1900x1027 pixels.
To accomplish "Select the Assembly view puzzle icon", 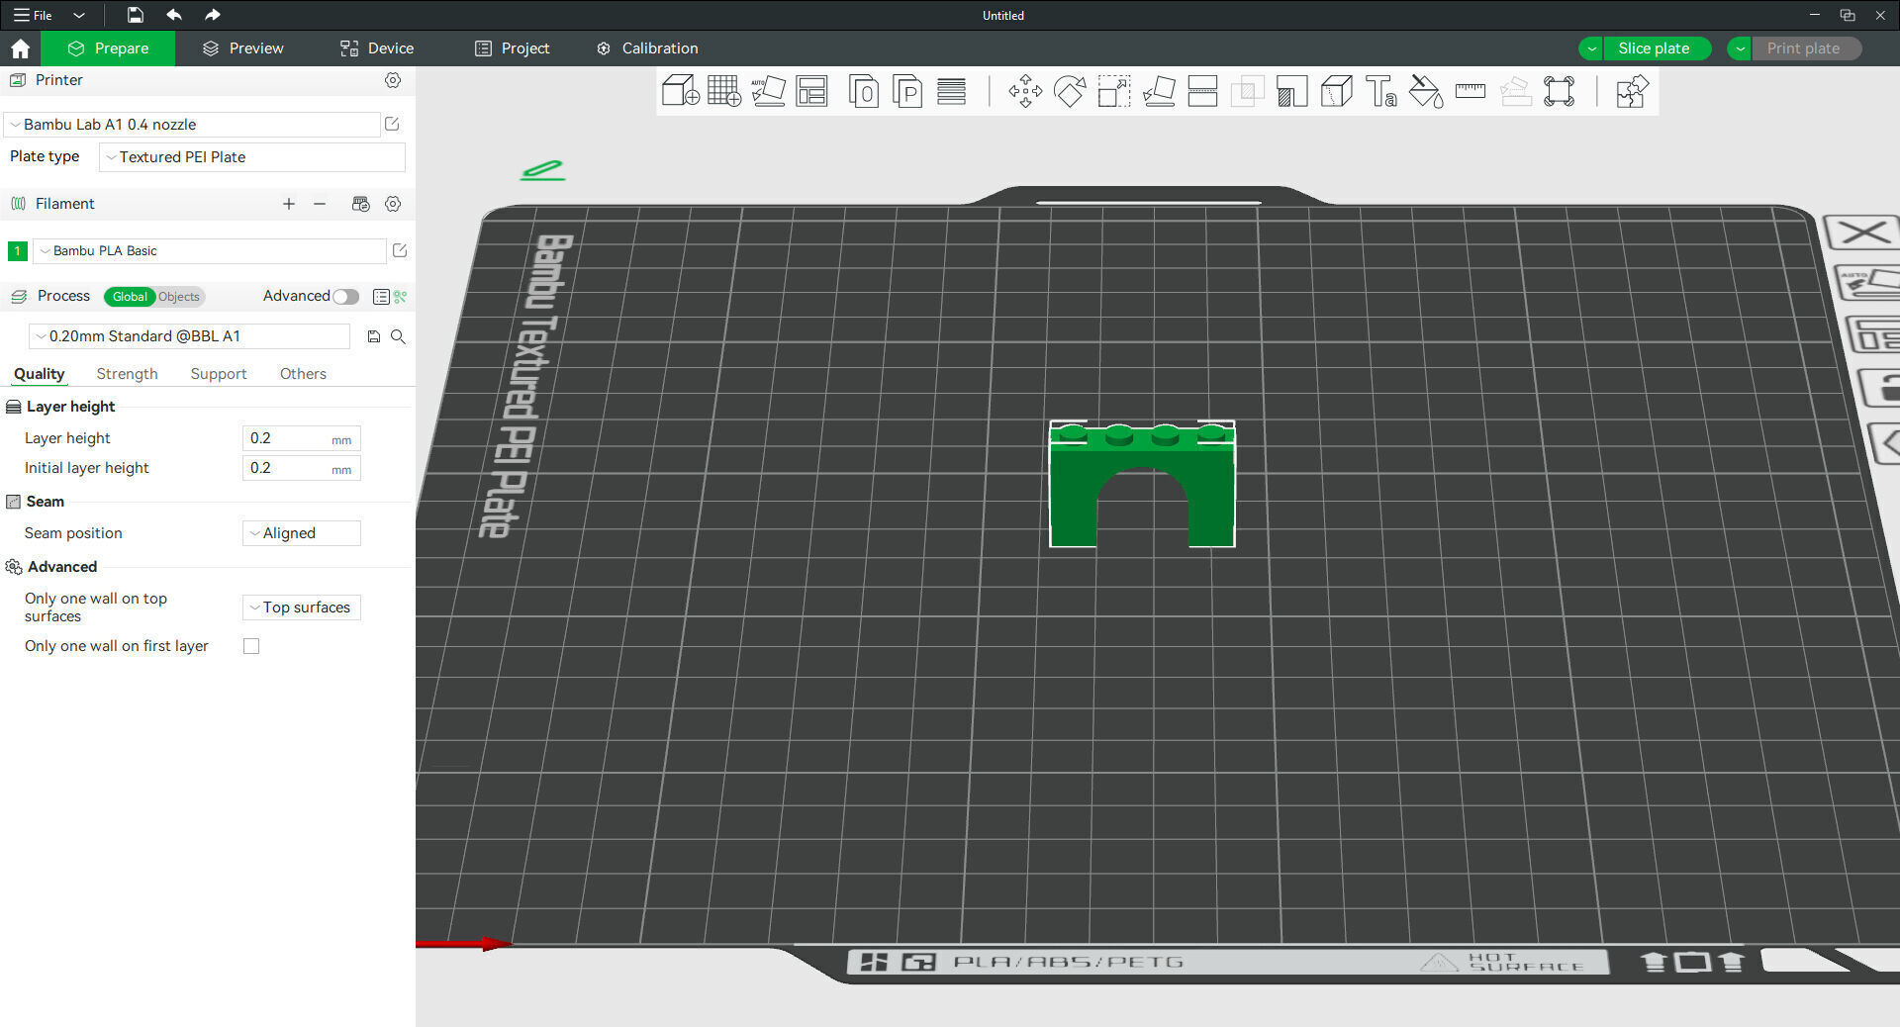I will (1632, 91).
